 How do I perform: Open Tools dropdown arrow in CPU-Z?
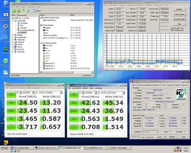[x=165, y=137]
